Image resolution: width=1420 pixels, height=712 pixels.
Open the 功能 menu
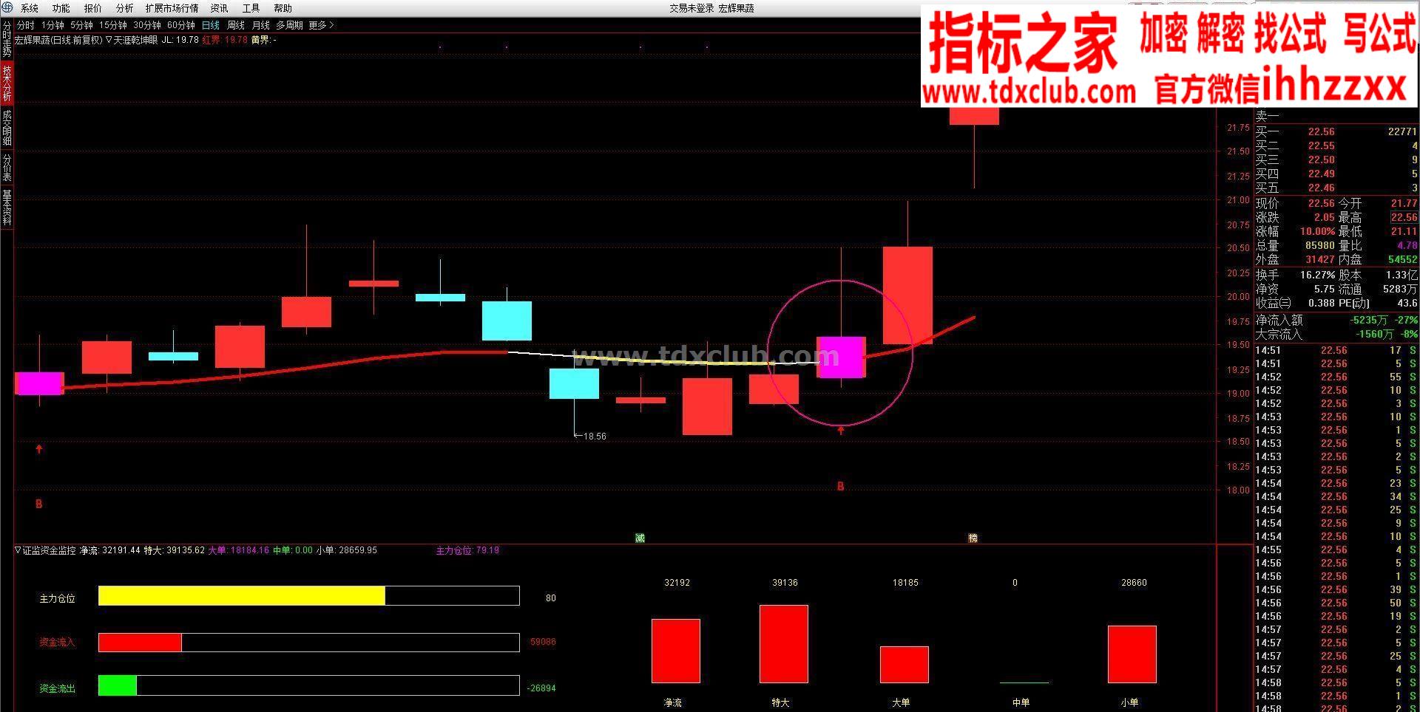pos(61,8)
